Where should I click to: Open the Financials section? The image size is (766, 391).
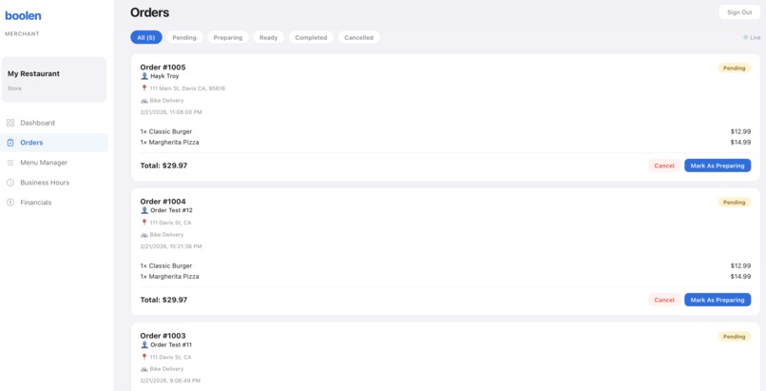tap(54, 203)
